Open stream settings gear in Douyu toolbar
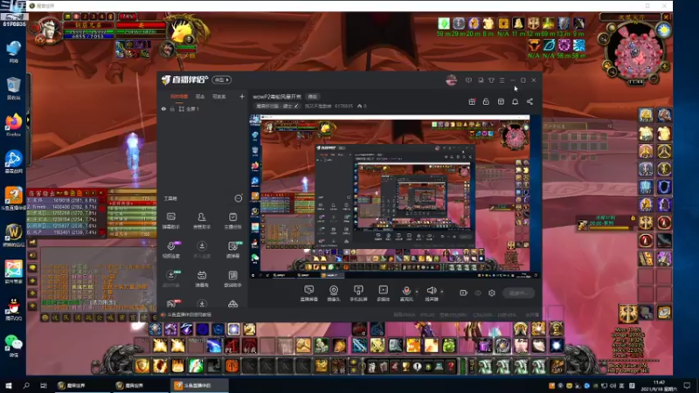The image size is (699, 393). pyautogui.click(x=492, y=293)
